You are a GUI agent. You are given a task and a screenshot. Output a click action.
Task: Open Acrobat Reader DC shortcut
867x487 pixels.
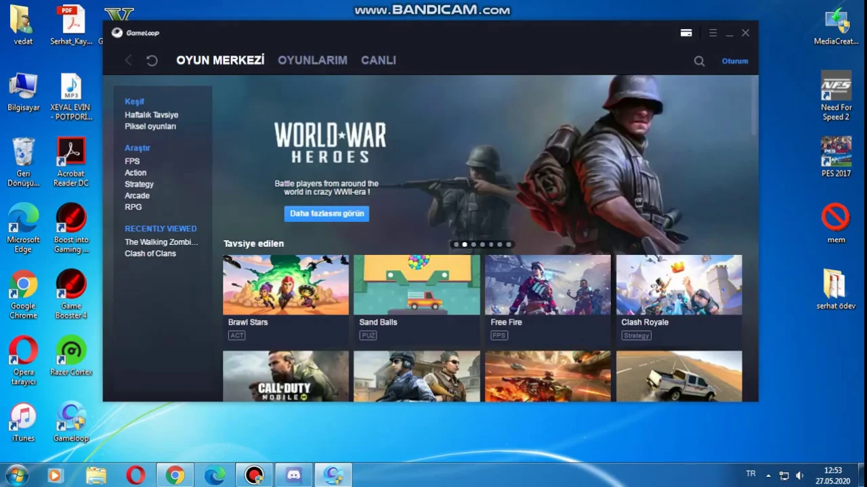coord(71,163)
